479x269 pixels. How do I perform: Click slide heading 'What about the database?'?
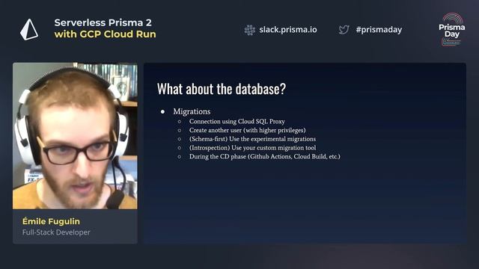click(x=222, y=89)
